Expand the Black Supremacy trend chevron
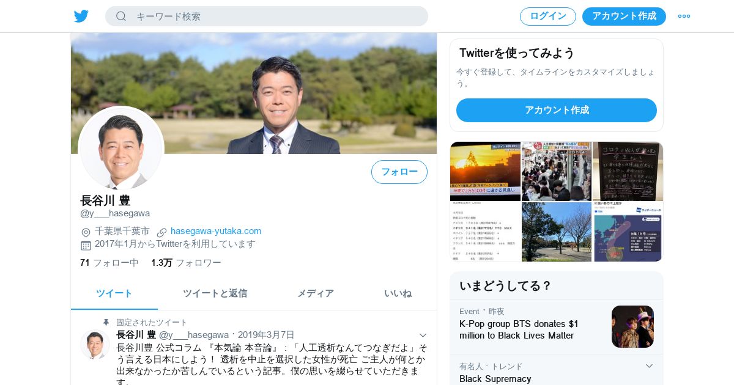Viewport: 734px width, 385px height. coord(650,366)
